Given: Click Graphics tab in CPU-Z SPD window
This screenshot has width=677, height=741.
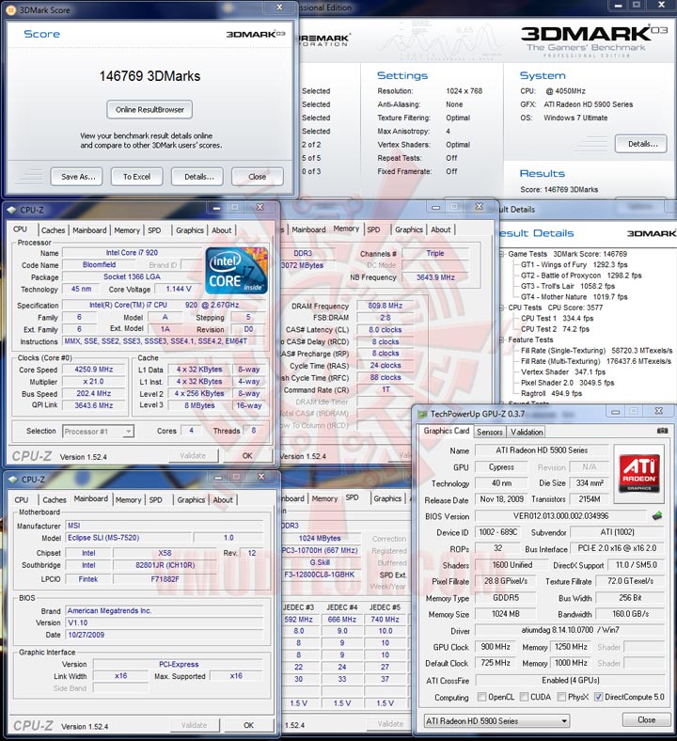Looking at the screenshot, I should (x=387, y=498).
